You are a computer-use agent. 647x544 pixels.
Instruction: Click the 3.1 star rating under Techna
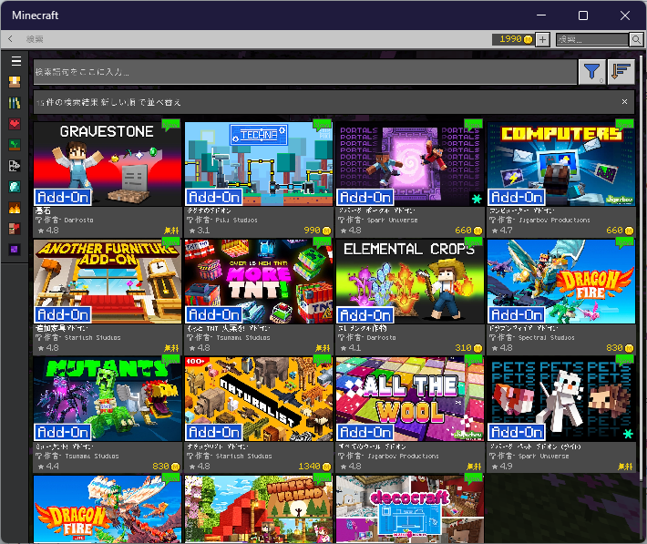200,231
